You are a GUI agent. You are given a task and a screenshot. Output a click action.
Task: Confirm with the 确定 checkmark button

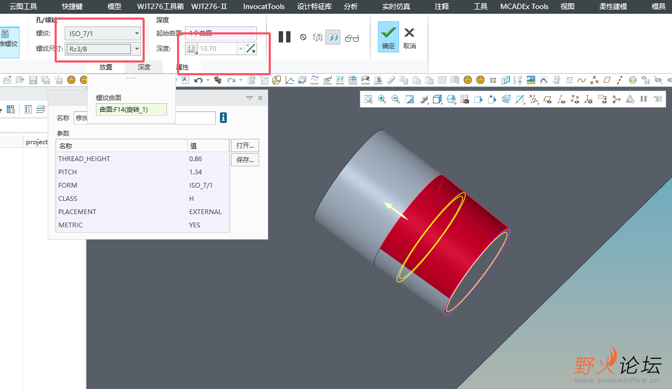coord(388,37)
